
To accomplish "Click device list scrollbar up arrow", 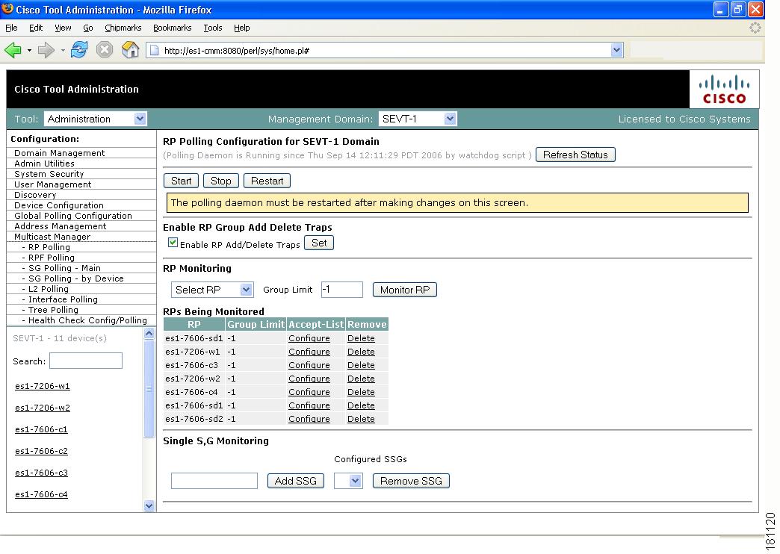I will pos(149,333).
